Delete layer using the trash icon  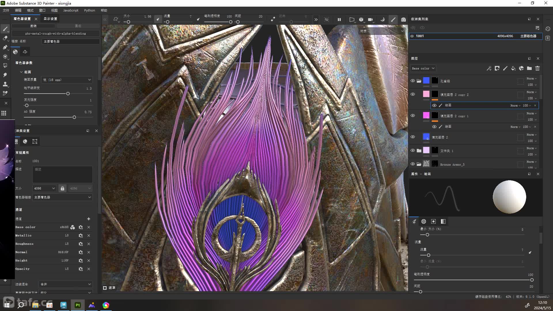click(x=537, y=69)
